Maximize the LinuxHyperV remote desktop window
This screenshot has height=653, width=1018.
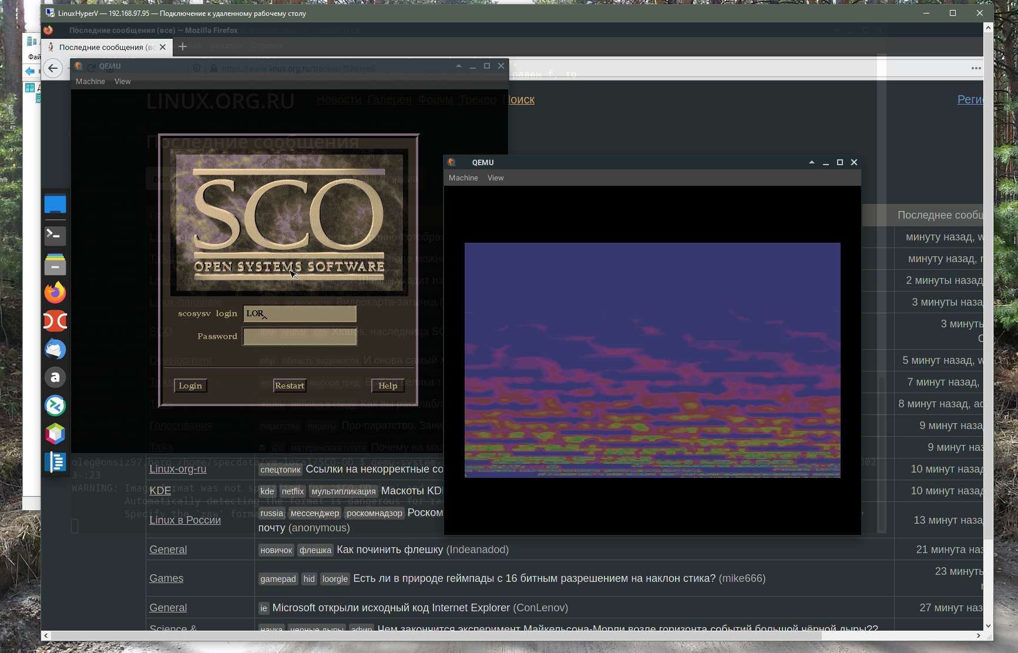point(953,13)
